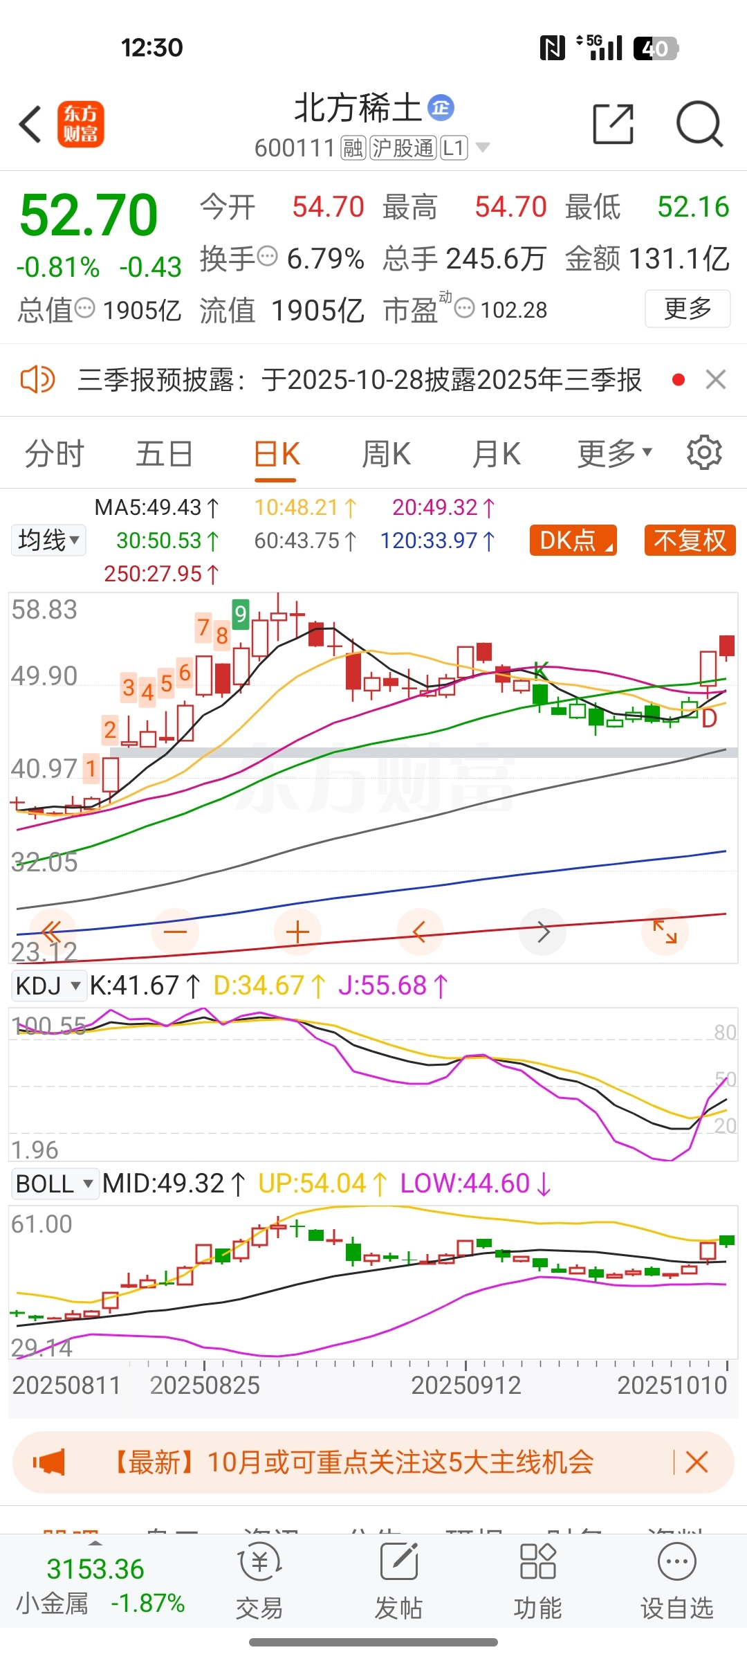Open the 不复权 adjustment option
This screenshot has width=747, height=1661.
pyautogui.click(x=690, y=541)
